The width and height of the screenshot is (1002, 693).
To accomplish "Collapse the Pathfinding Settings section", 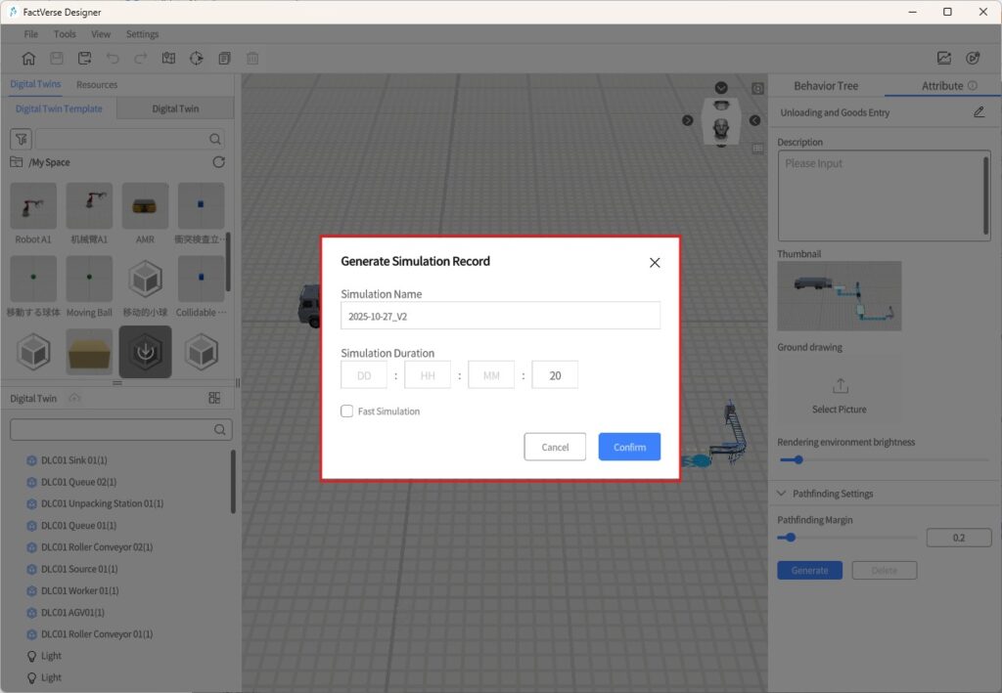I will pyautogui.click(x=783, y=494).
